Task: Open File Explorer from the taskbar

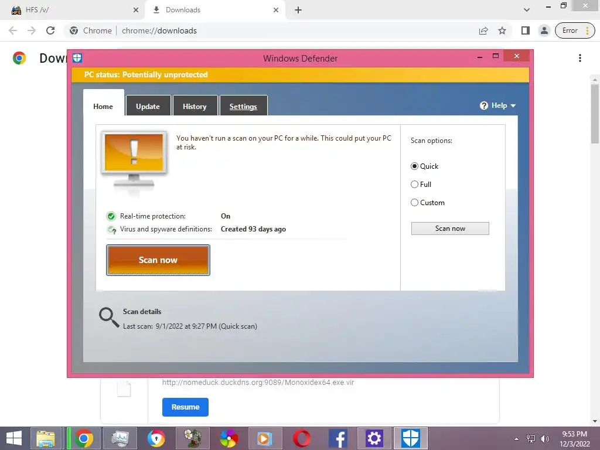Action: (46, 438)
